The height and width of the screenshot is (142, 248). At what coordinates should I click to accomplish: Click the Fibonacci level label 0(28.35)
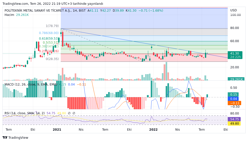pyautogui.click(x=52, y=59)
